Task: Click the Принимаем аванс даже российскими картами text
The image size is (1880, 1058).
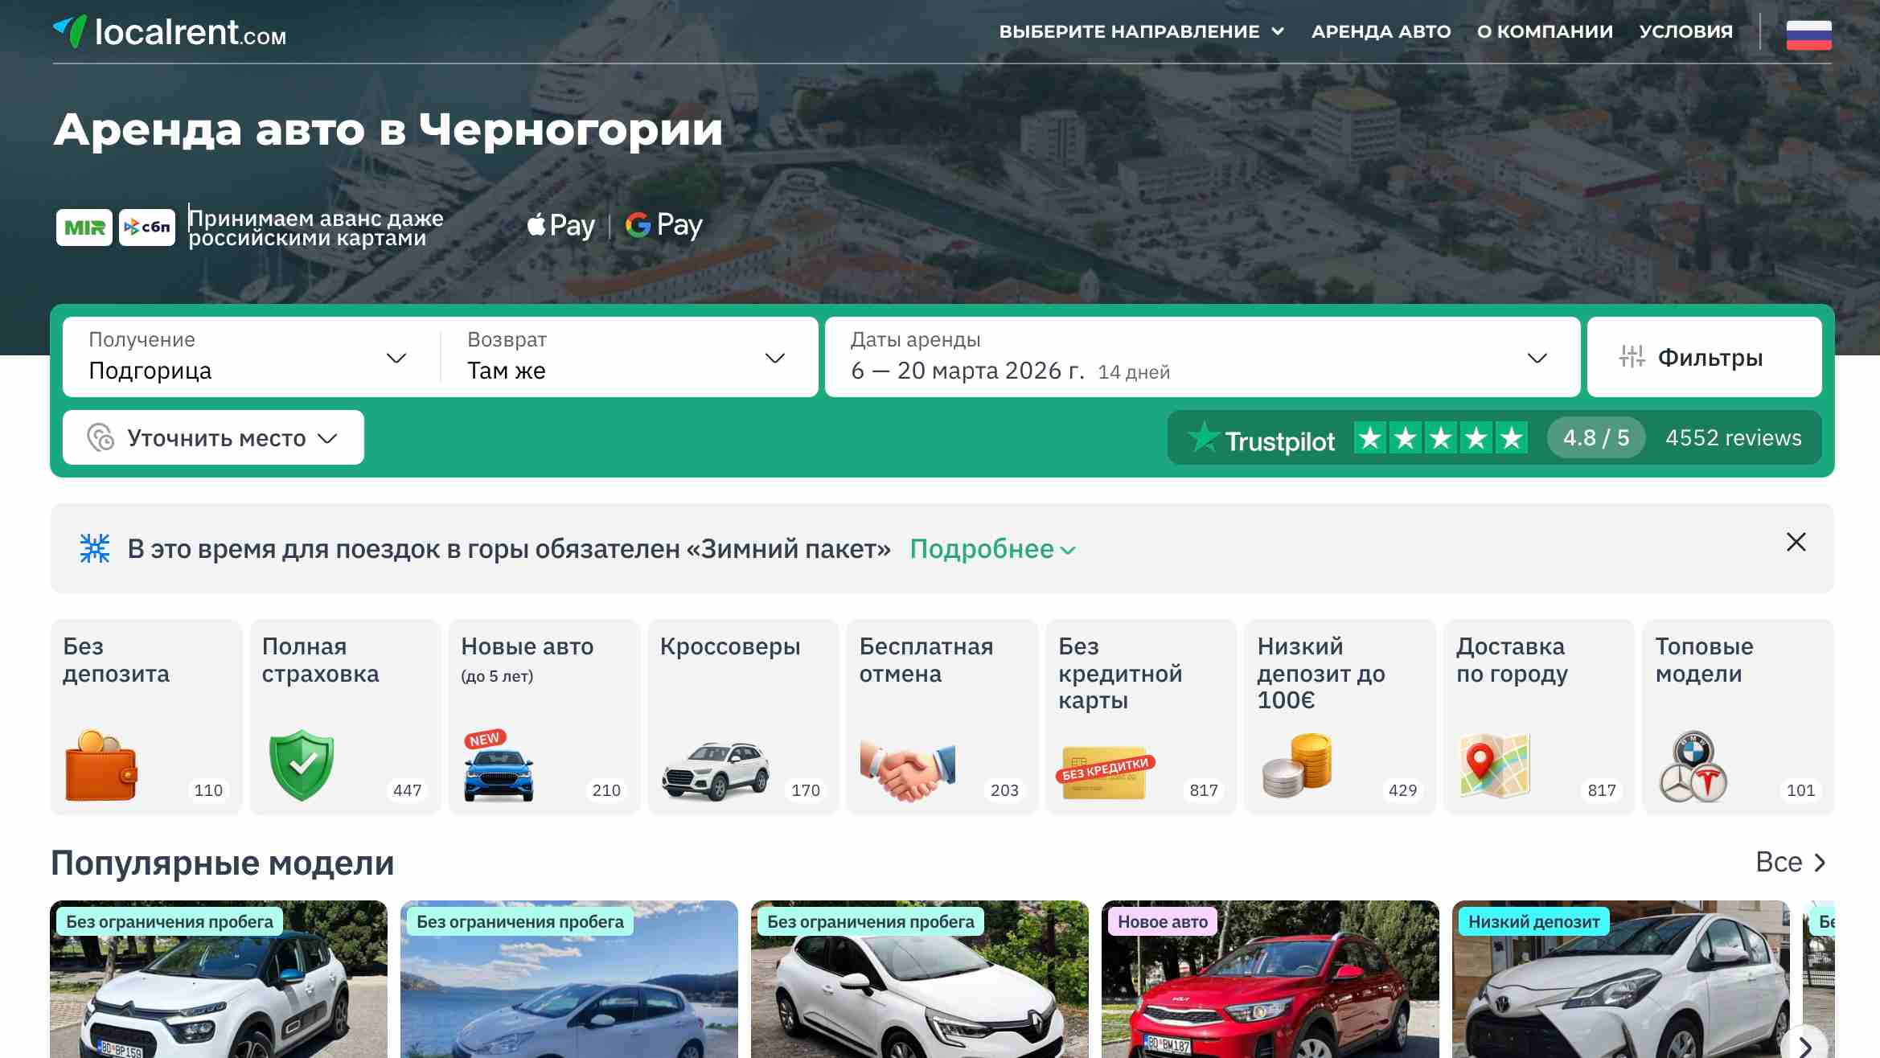Action: click(315, 228)
